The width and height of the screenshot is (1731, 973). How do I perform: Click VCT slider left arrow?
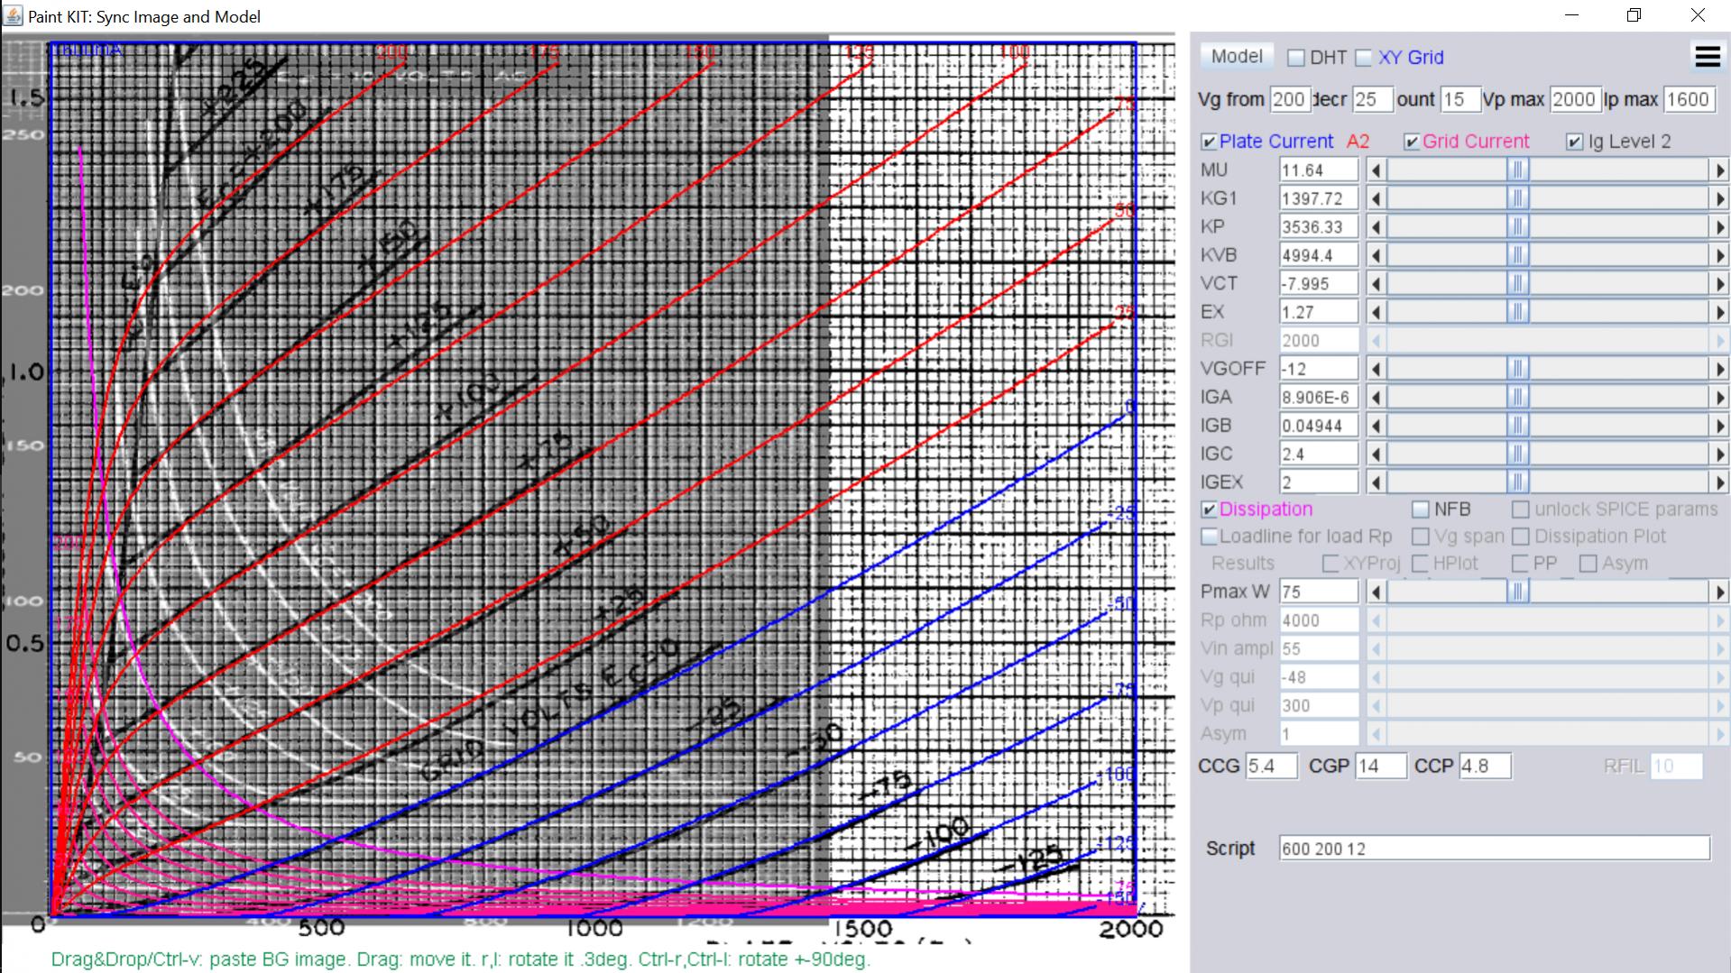click(x=1376, y=283)
